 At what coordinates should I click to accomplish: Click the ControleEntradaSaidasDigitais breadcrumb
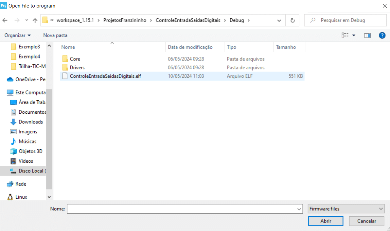[x=188, y=20]
